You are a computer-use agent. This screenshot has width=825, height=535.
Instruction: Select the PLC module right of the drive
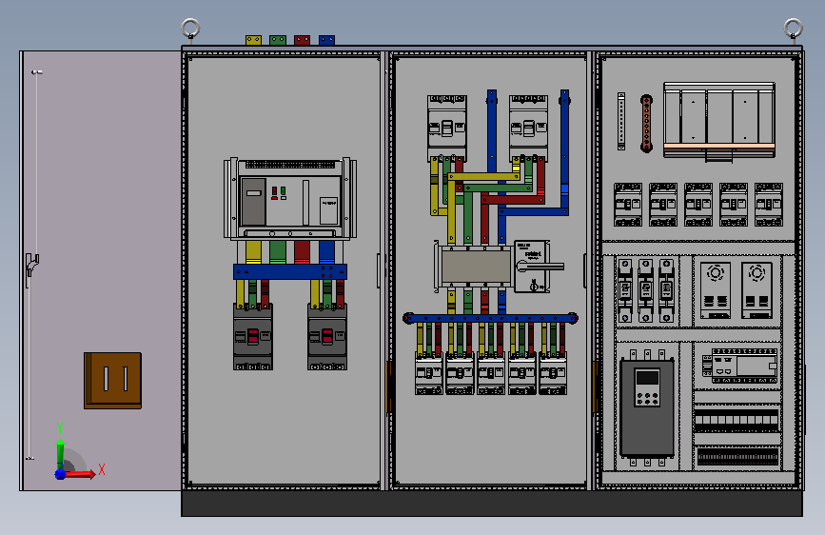[x=739, y=365]
